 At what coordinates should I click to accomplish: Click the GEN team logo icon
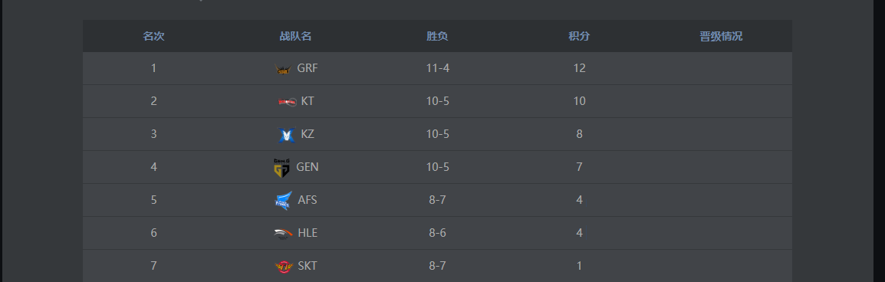pyautogui.click(x=281, y=168)
